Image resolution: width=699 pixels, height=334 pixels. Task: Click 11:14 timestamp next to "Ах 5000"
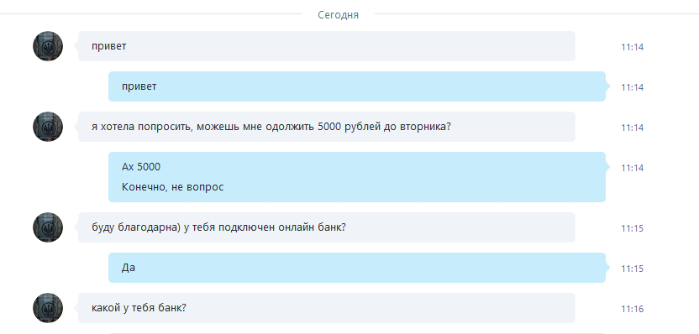click(x=632, y=168)
